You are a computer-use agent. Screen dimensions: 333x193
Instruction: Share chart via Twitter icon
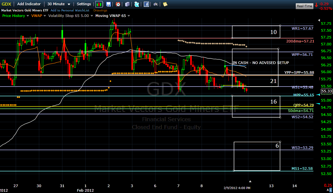point(137,4)
